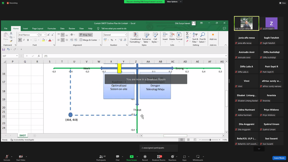Image resolution: width=288 pixels, height=162 pixels.
Task: Click the Save icon in Quick Access toolbar
Action: [4, 49]
